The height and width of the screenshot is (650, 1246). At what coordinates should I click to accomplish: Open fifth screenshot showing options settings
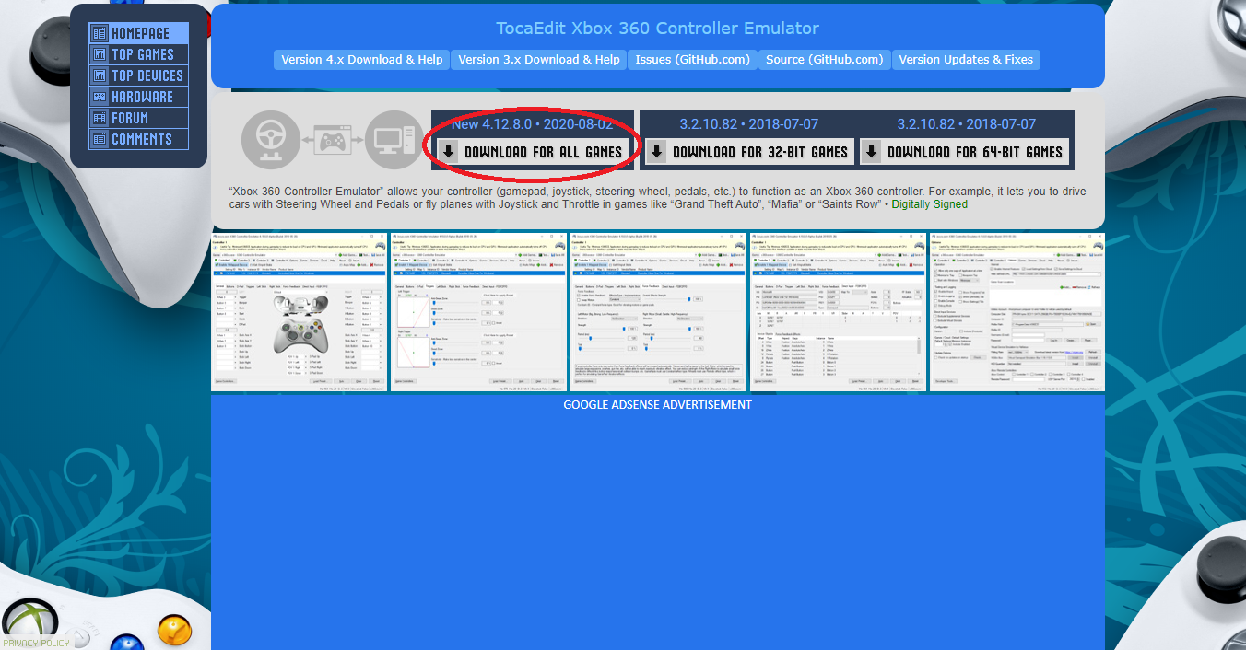(x=1017, y=312)
